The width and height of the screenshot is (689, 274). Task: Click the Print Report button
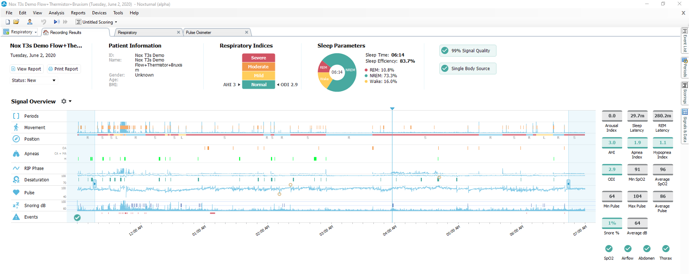[63, 69]
